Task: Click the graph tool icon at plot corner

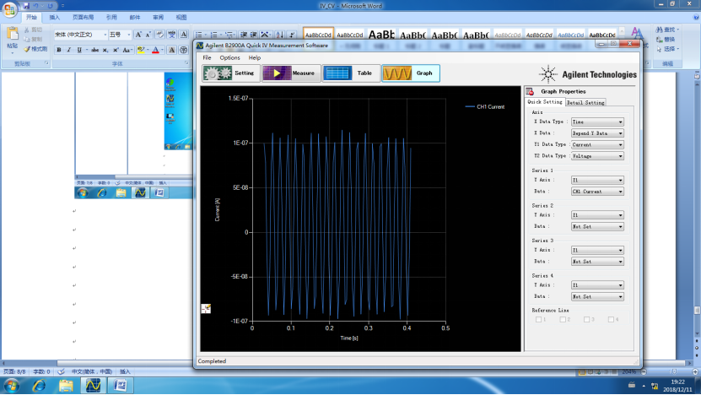Action: pos(206,309)
